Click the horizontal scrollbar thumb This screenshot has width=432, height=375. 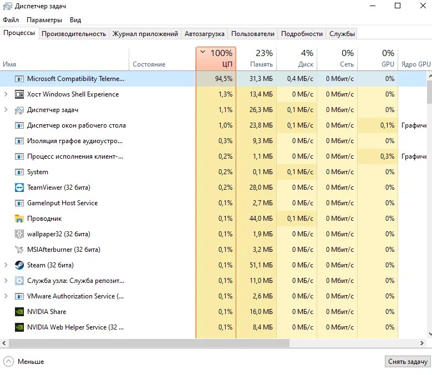[x=149, y=343]
